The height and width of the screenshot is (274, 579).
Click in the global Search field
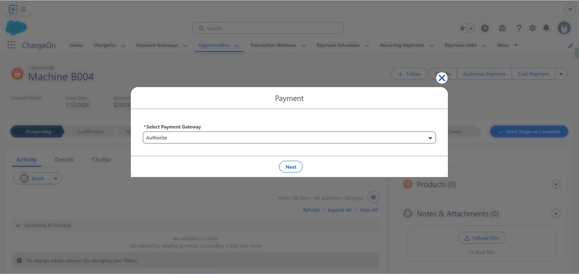pos(268,28)
